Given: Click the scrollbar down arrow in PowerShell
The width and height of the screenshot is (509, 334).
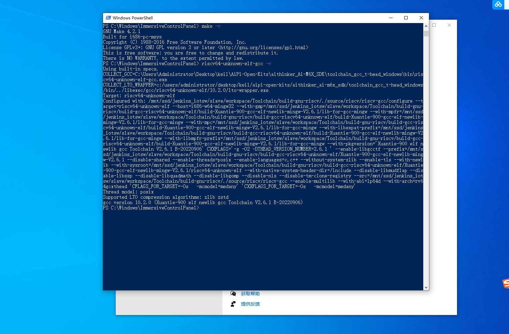Looking at the screenshot, I should tap(426, 287).
